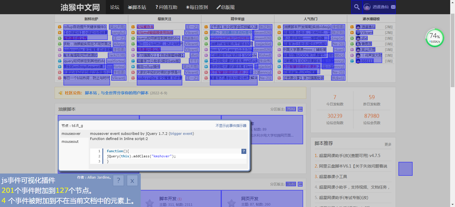
Task: Select the mouseover event tab in the popup
Action: click(74, 134)
